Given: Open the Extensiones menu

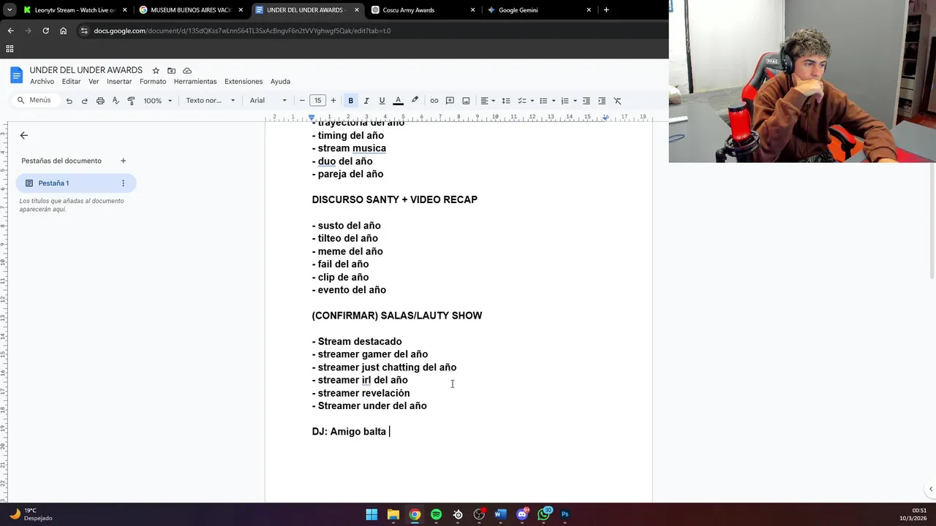Looking at the screenshot, I should (x=244, y=82).
